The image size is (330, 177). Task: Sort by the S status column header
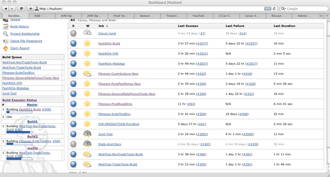[73, 26]
